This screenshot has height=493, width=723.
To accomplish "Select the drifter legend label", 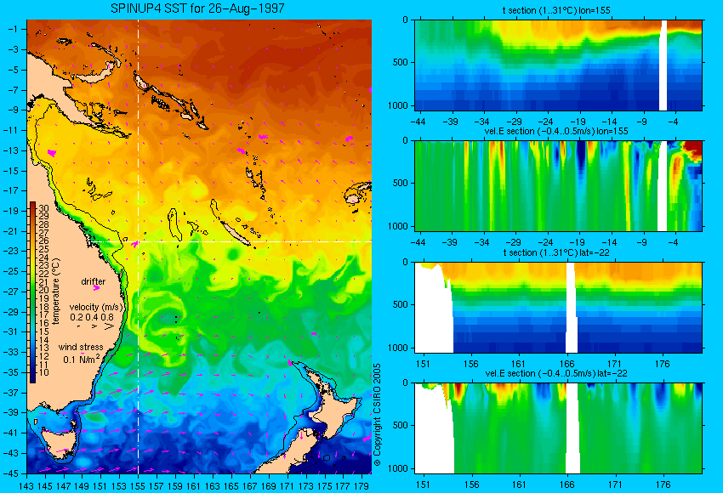I will 94,281.
